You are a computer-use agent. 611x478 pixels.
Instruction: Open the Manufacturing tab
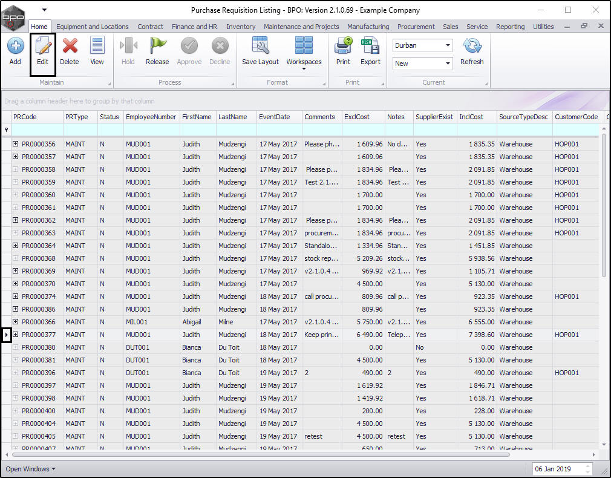368,27
